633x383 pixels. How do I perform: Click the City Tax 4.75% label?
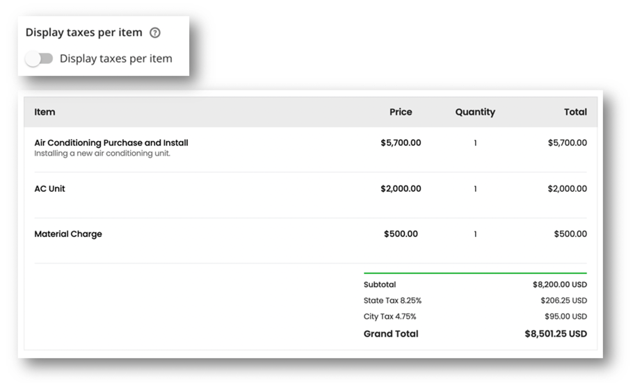coord(390,316)
